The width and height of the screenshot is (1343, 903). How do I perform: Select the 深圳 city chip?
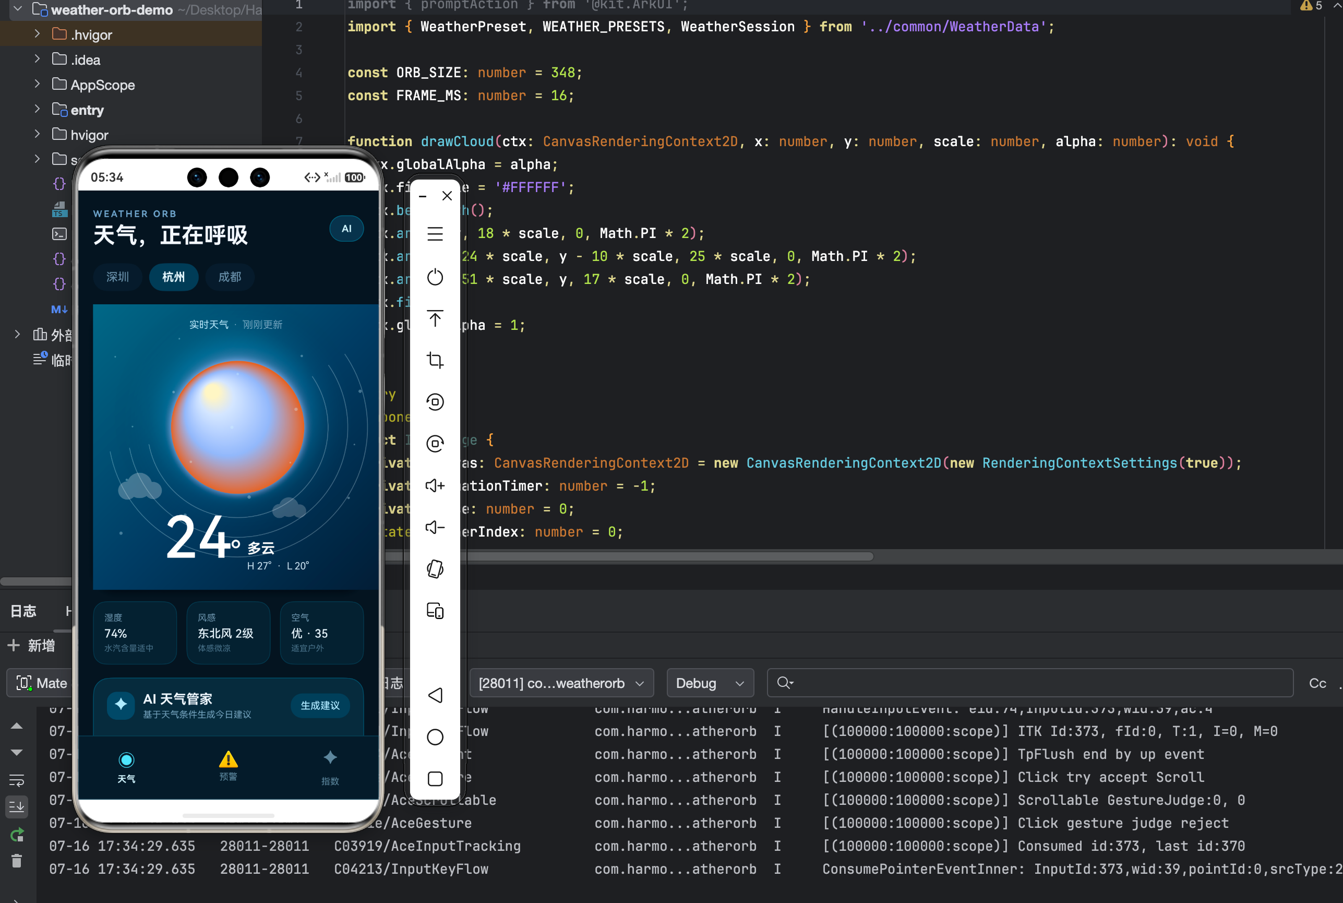(117, 277)
